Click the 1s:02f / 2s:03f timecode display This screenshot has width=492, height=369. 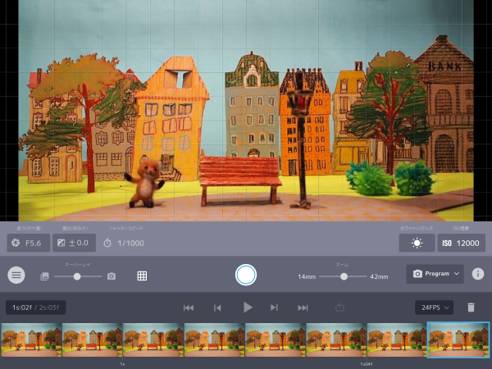[x=35, y=307]
